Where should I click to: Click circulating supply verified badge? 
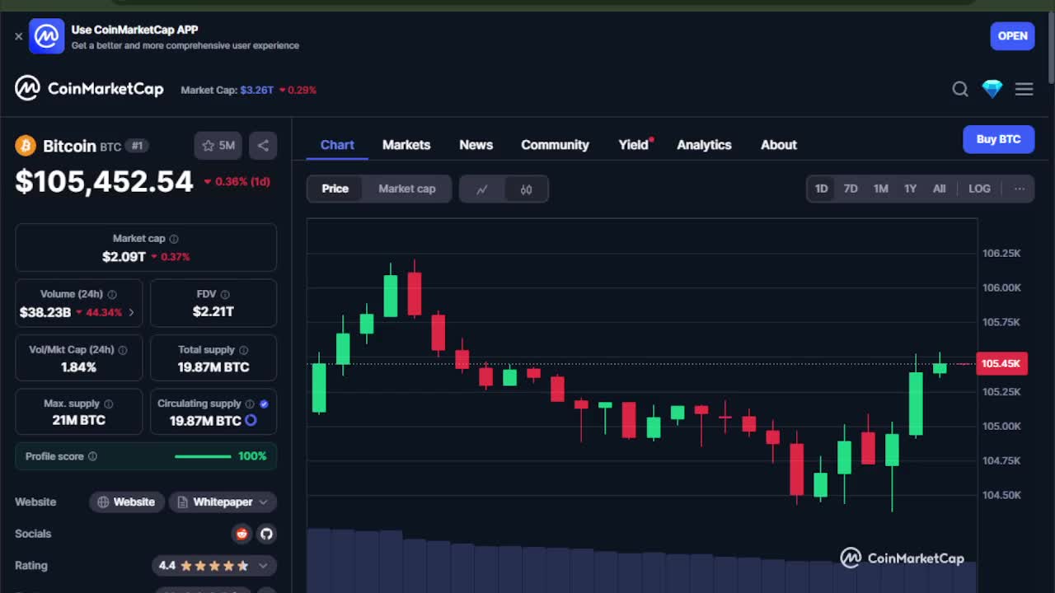(264, 404)
